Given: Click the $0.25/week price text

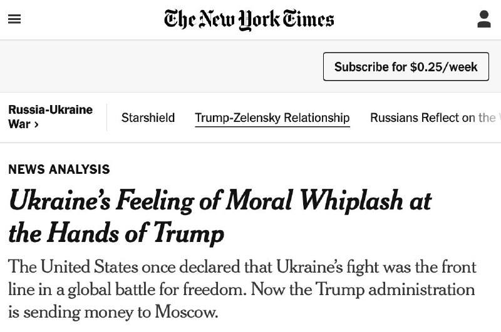Looking at the screenshot, I should (x=444, y=67).
